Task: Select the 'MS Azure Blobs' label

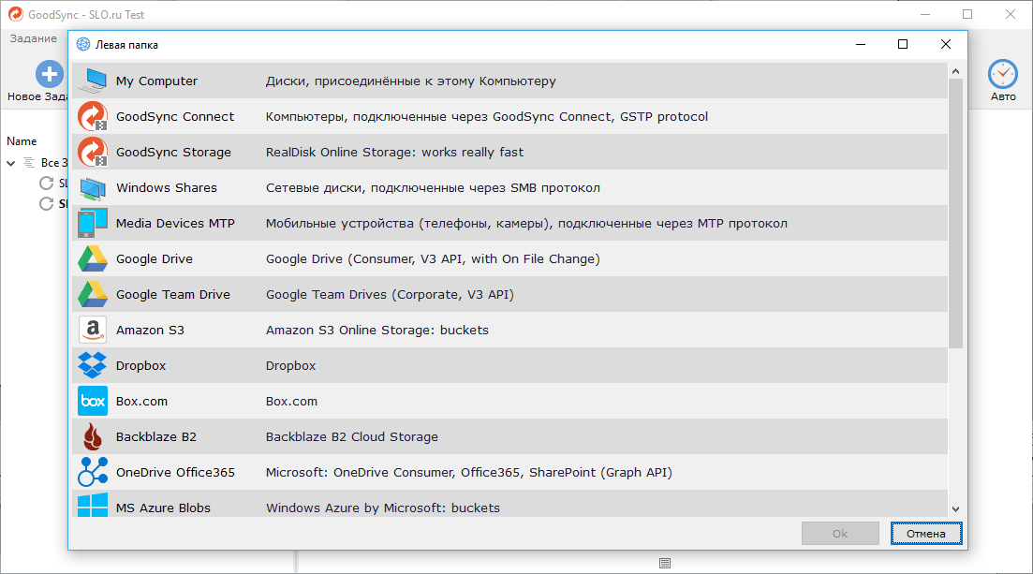Action: tap(163, 508)
